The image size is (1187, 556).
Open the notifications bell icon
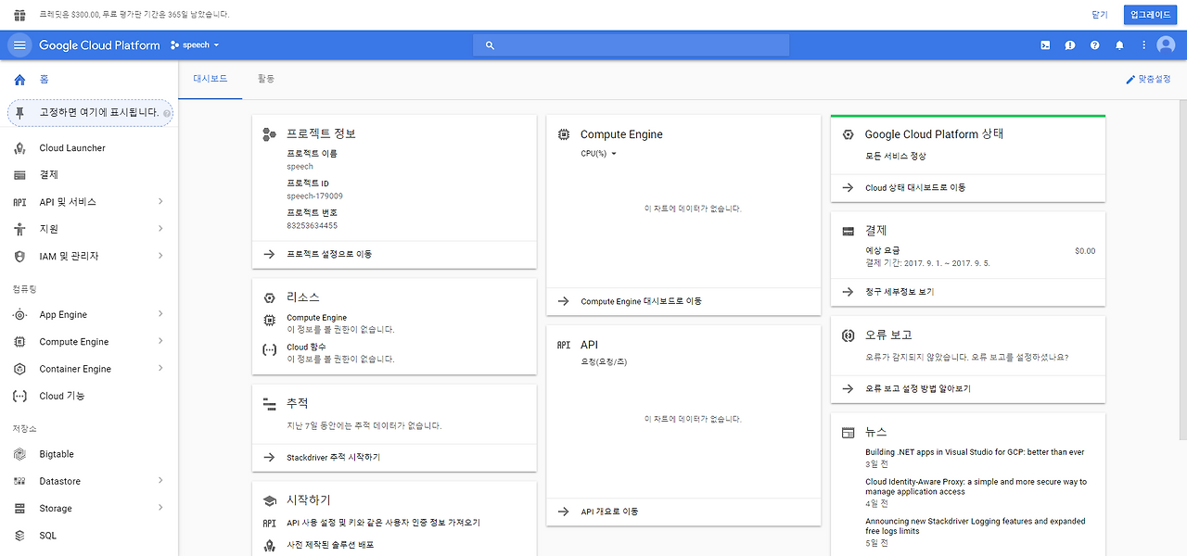(x=1118, y=44)
